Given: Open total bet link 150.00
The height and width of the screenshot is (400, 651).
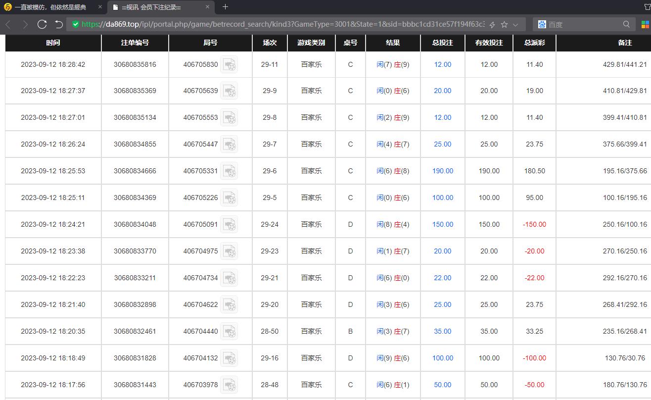Looking at the screenshot, I should [x=443, y=225].
